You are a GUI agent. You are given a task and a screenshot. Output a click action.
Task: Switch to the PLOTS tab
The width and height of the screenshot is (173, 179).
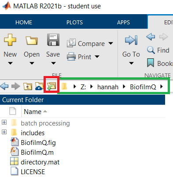[x=74, y=23]
